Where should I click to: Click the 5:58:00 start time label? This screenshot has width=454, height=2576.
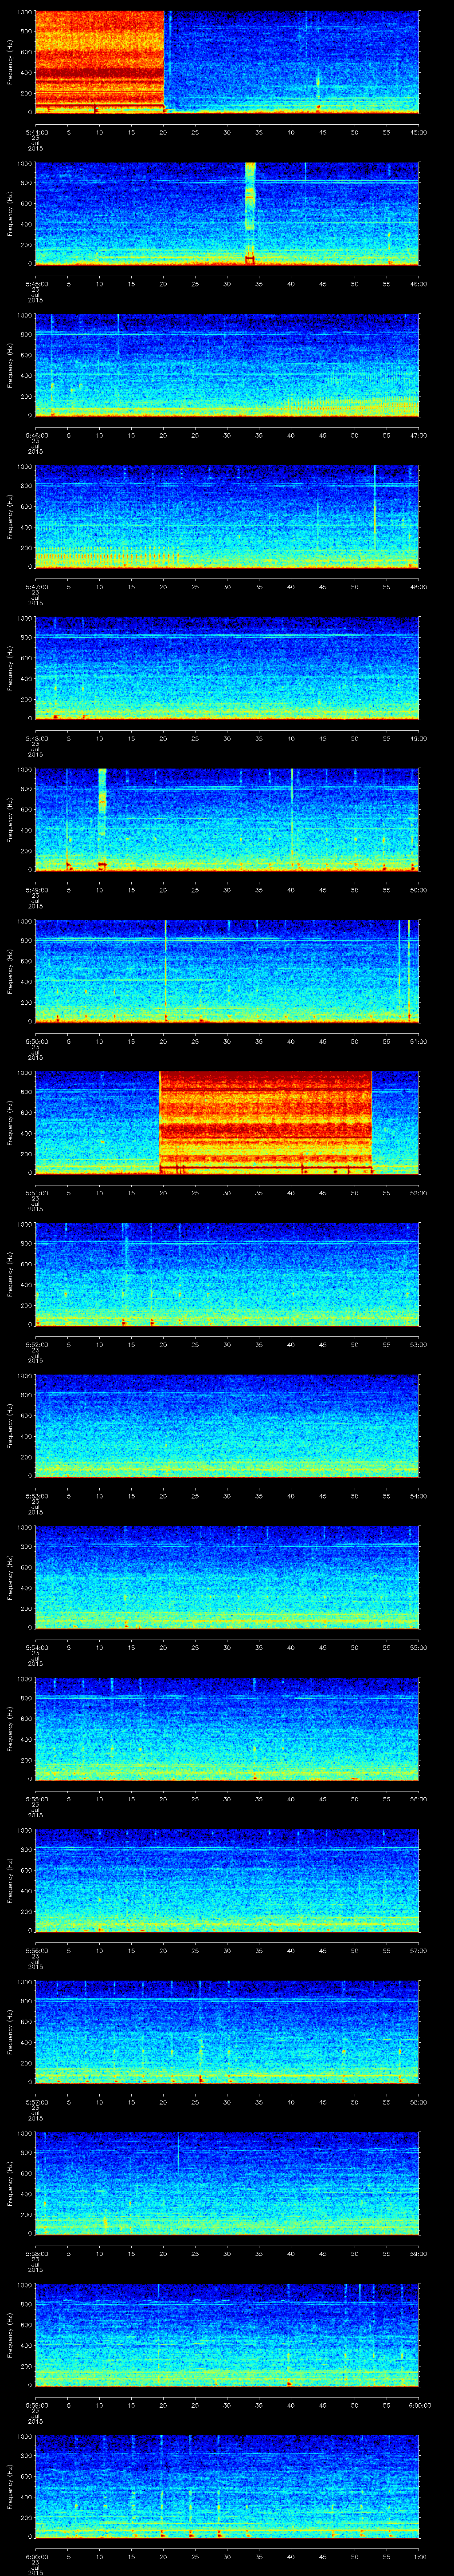(x=37, y=2254)
